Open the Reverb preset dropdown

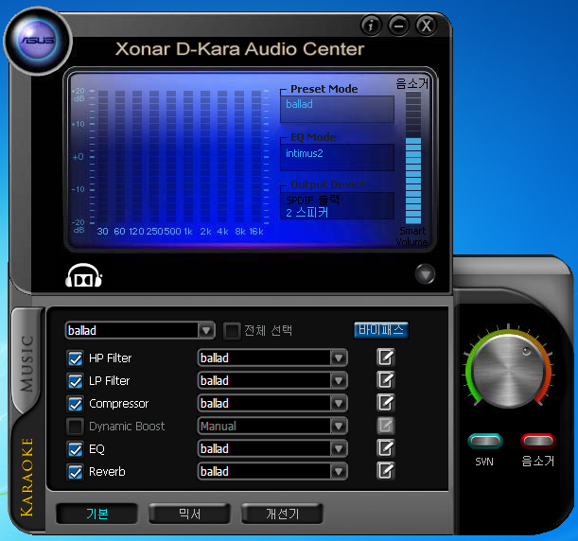coord(272,471)
